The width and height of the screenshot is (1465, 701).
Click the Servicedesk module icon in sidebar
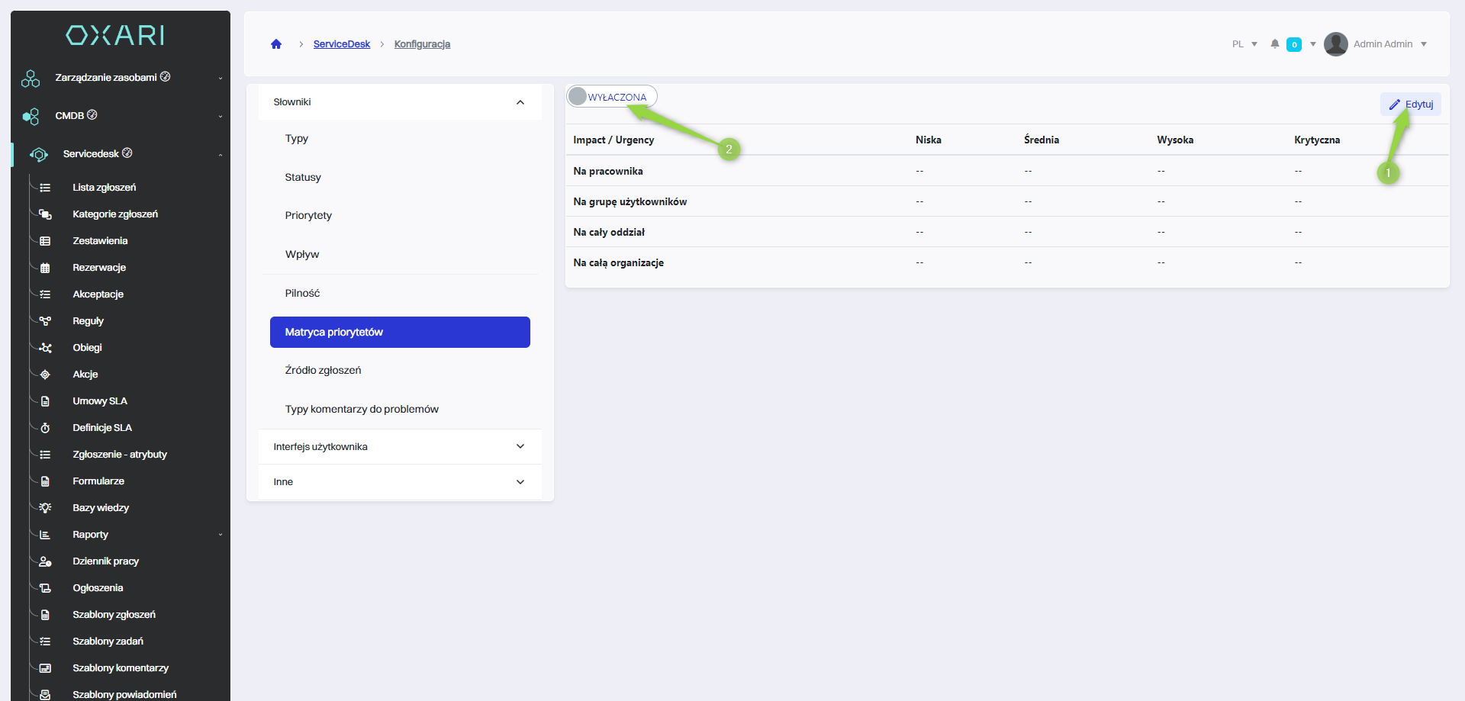coord(39,155)
